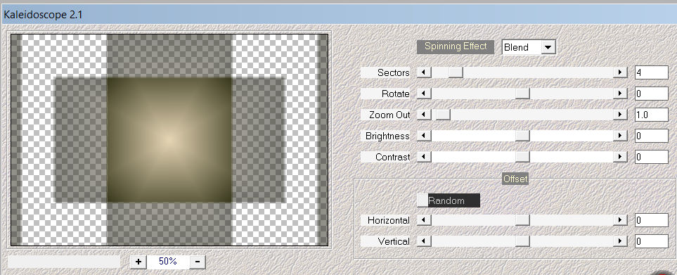Click the right arrow of Vertical offset slider

click(x=620, y=241)
